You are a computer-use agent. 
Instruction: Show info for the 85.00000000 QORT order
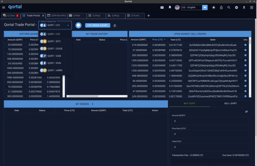245,81
